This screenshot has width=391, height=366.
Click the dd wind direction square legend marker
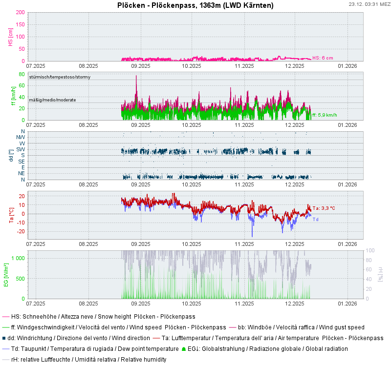coord(4,338)
